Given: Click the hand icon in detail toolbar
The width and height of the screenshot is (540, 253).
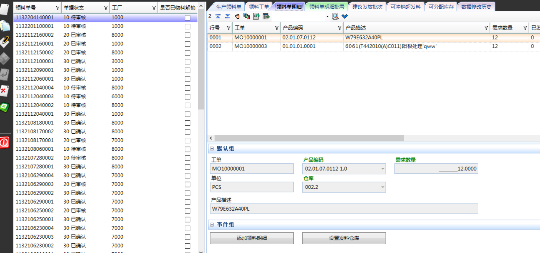Looking at the screenshot, I should (x=237, y=16).
